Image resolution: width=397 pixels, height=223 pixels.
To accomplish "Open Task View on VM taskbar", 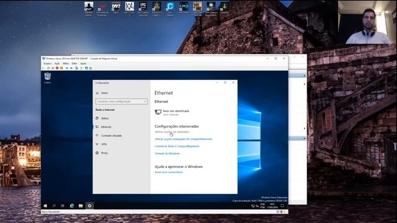I will tap(63, 206).
